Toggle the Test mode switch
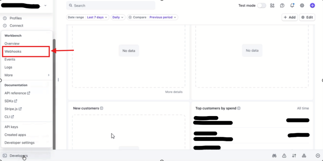Screen dimensions: 323x161 262,6
